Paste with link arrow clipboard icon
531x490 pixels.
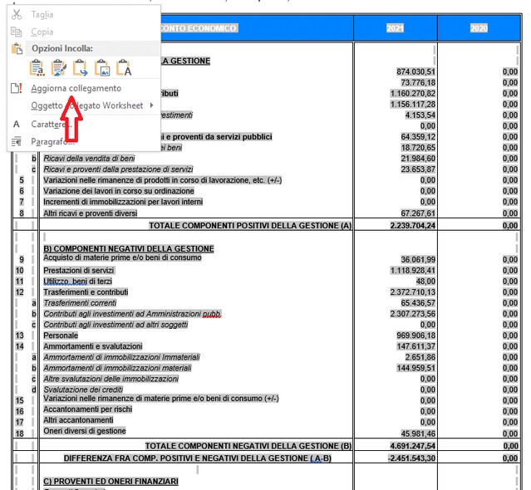(81, 67)
